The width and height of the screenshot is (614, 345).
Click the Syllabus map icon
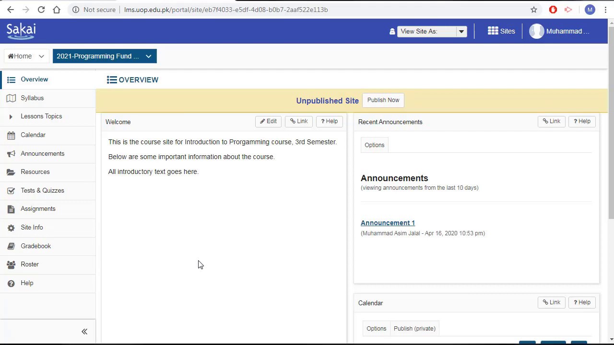[11, 98]
